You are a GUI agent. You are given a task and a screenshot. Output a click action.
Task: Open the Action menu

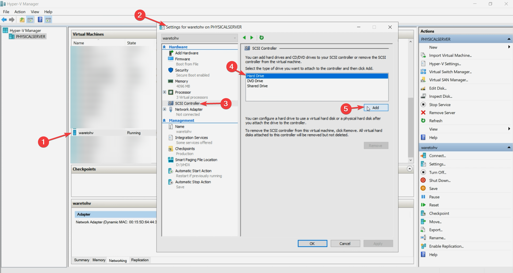(x=20, y=12)
